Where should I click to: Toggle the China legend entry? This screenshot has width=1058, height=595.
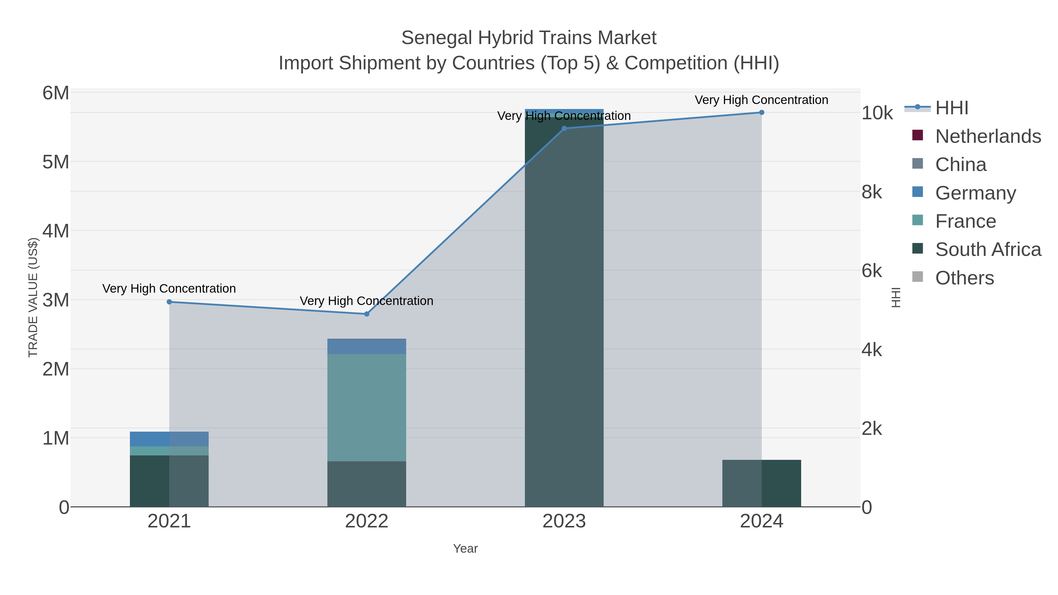click(949, 164)
